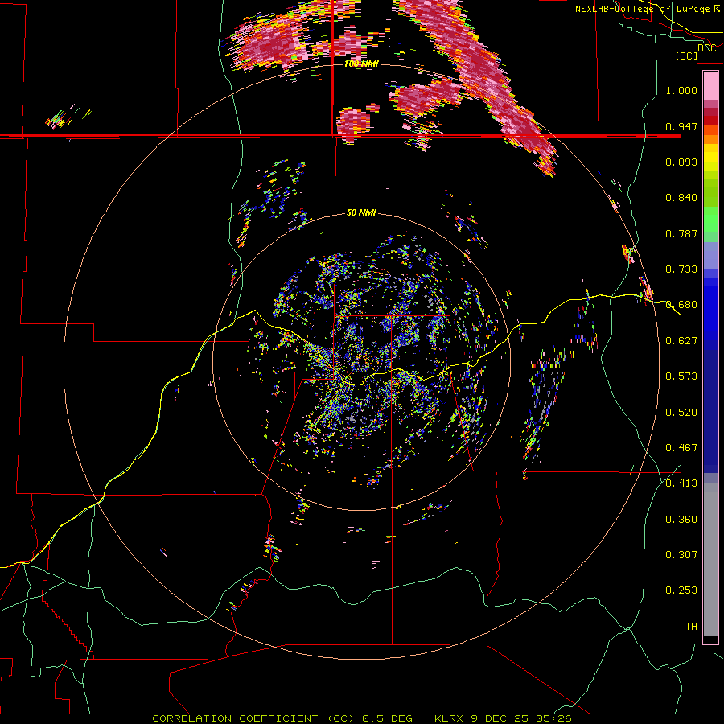Image resolution: width=724 pixels, height=724 pixels.
Task: Click the Correlation Coefficient KLRX caption
Action: click(362, 718)
